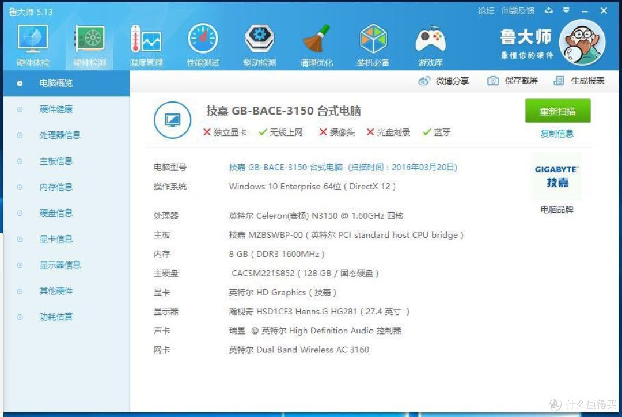Open 装机必备 essential software cube icon
The width and height of the screenshot is (622, 417).
373,46
